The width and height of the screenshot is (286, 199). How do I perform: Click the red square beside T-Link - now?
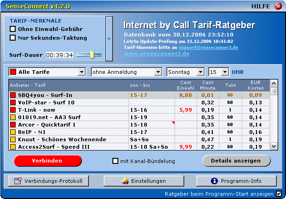13,110
